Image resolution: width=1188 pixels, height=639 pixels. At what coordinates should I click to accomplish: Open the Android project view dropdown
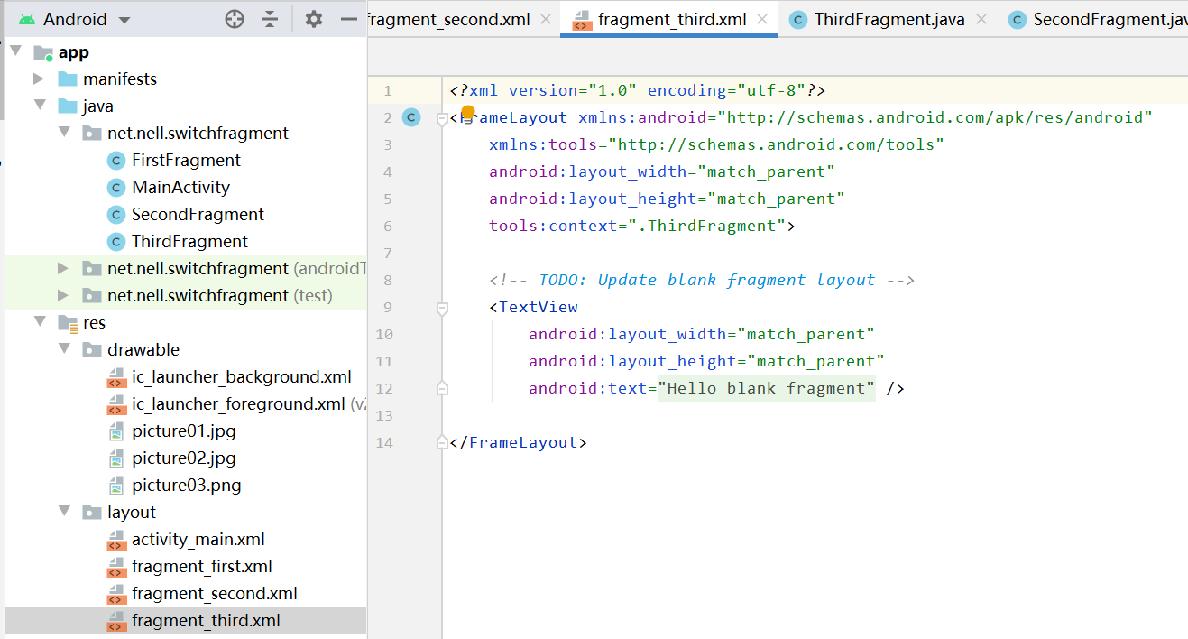click(x=74, y=19)
